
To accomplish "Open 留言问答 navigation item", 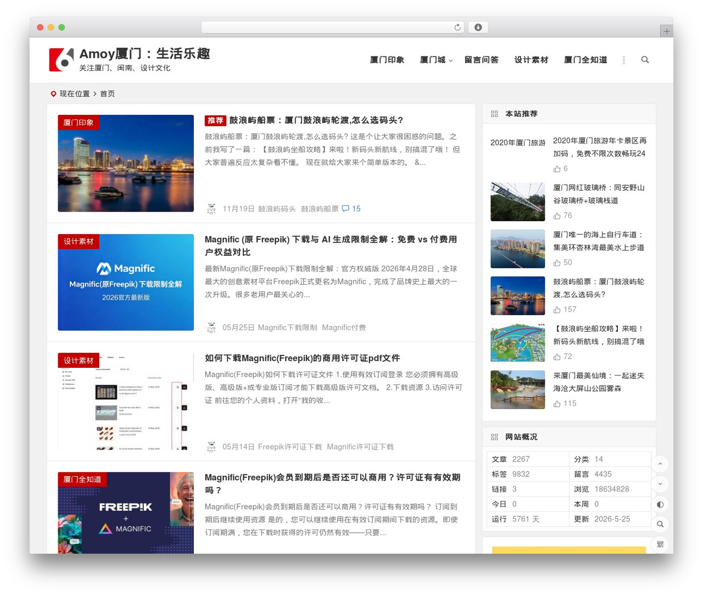I will point(482,60).
